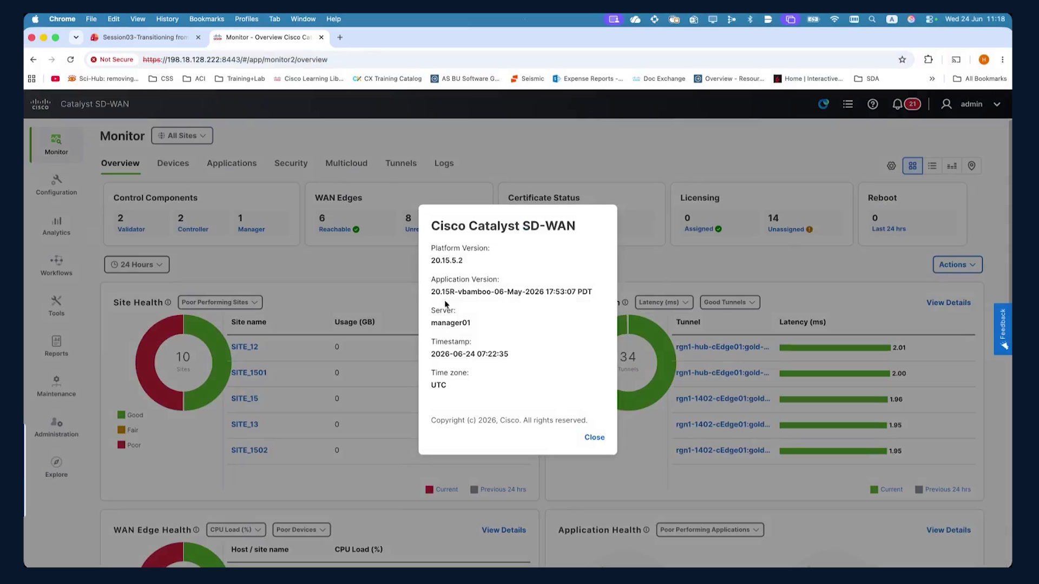Open the Feedback side tab
Screen dimensions: 1039x584
[x=1002, y=329]
